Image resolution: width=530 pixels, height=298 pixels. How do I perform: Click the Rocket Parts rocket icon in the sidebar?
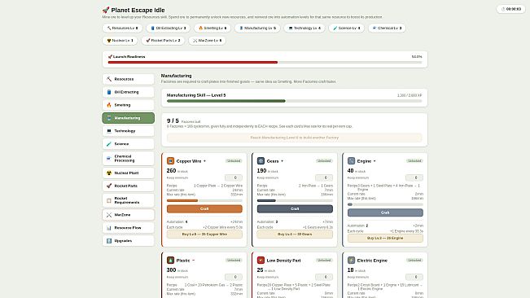point(109,186)
